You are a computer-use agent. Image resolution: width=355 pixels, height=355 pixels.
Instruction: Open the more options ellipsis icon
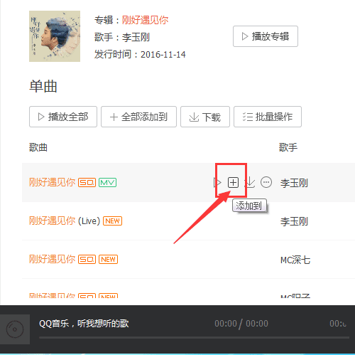266,182
